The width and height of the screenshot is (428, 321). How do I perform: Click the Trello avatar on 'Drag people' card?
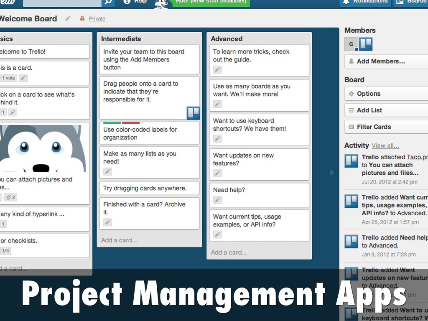(x=193, y=113)
